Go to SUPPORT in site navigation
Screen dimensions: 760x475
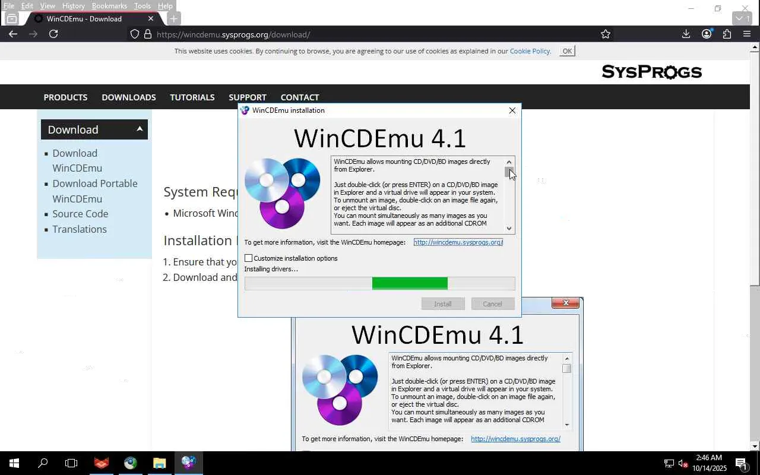(x=248, y=97)
